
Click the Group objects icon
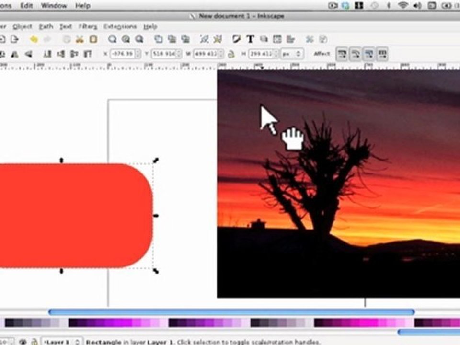(x=204, y=39)
